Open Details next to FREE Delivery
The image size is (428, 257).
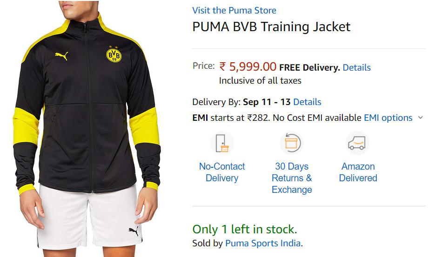[356, 67]
